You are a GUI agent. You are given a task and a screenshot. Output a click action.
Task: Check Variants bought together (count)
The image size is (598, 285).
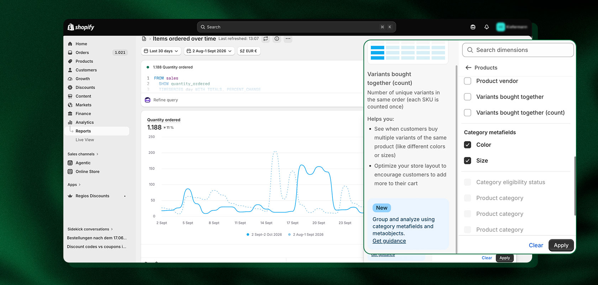(x=468, y=113)
